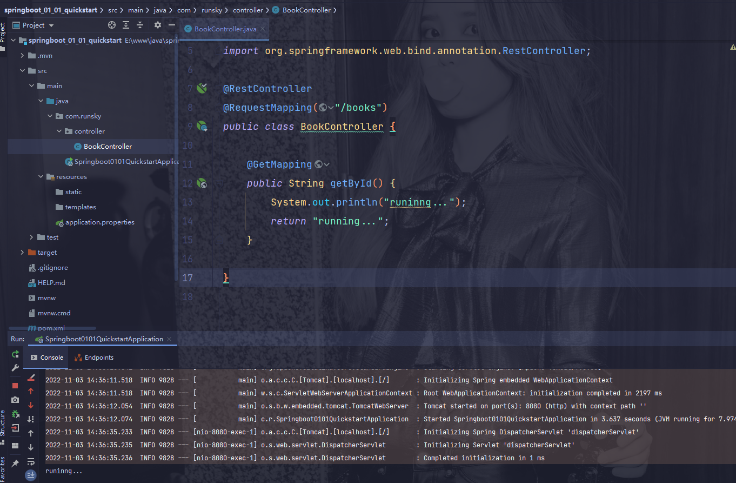Switch to the Endpoints tab

click(x=94, y=358)
